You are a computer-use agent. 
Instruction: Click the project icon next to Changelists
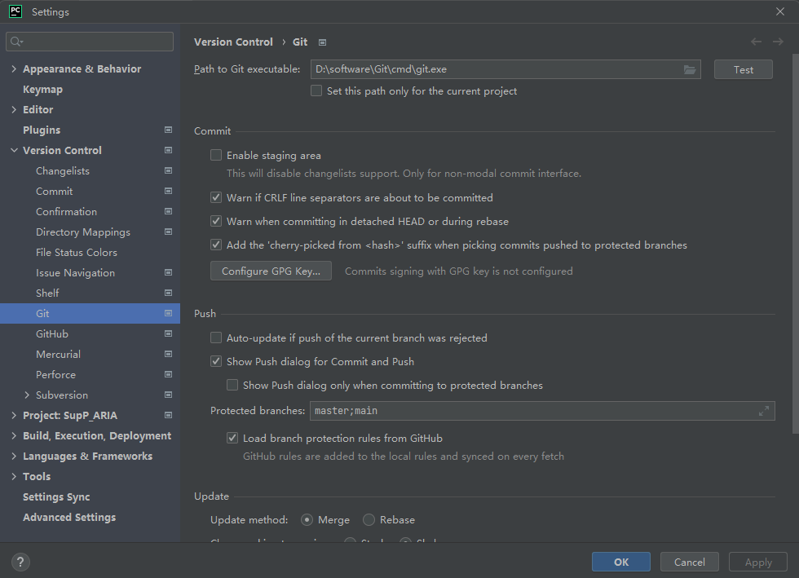[x=168, y=170]
